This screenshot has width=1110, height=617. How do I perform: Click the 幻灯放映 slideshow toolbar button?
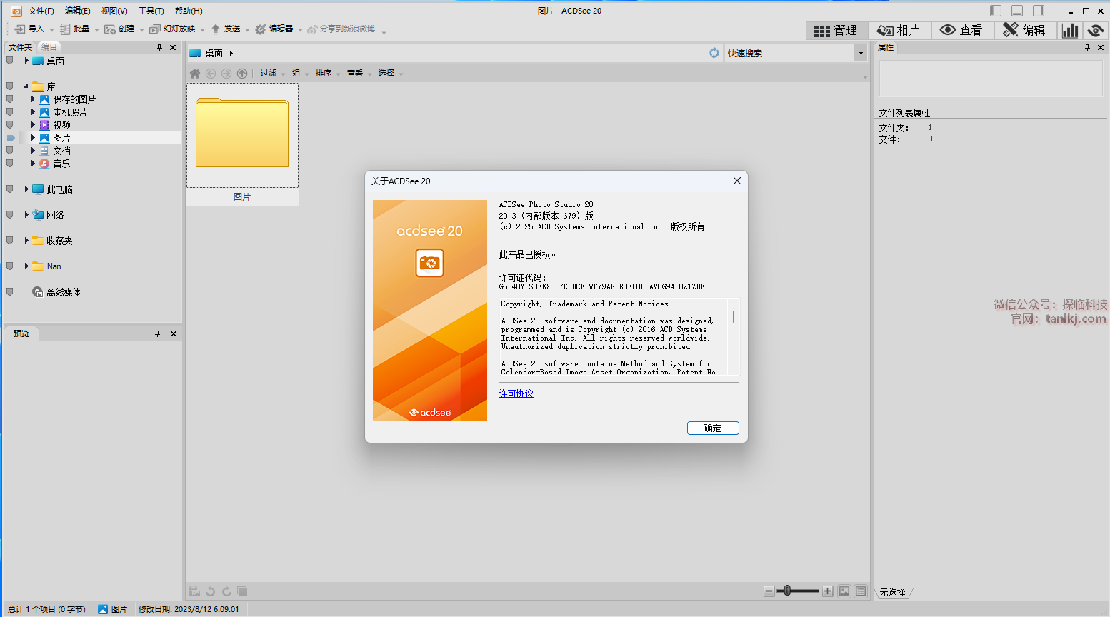[172, 29]
